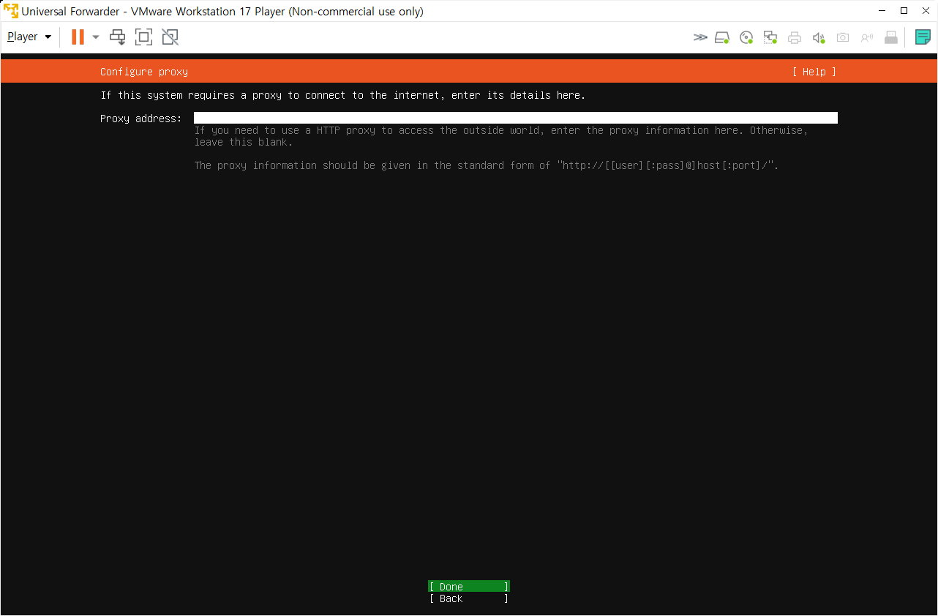Click the CD/DVD drive device icon

pyautogui.click(x=746, y=37)
